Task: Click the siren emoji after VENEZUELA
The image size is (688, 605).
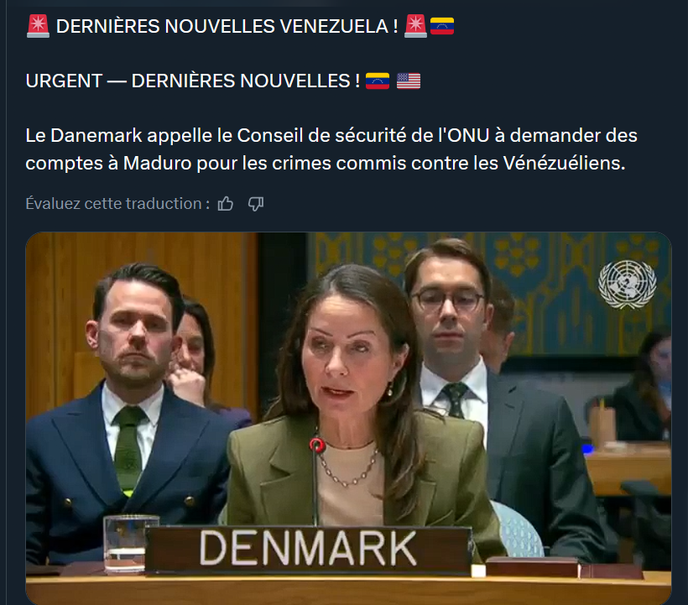Action: click(x=415, y=26)
